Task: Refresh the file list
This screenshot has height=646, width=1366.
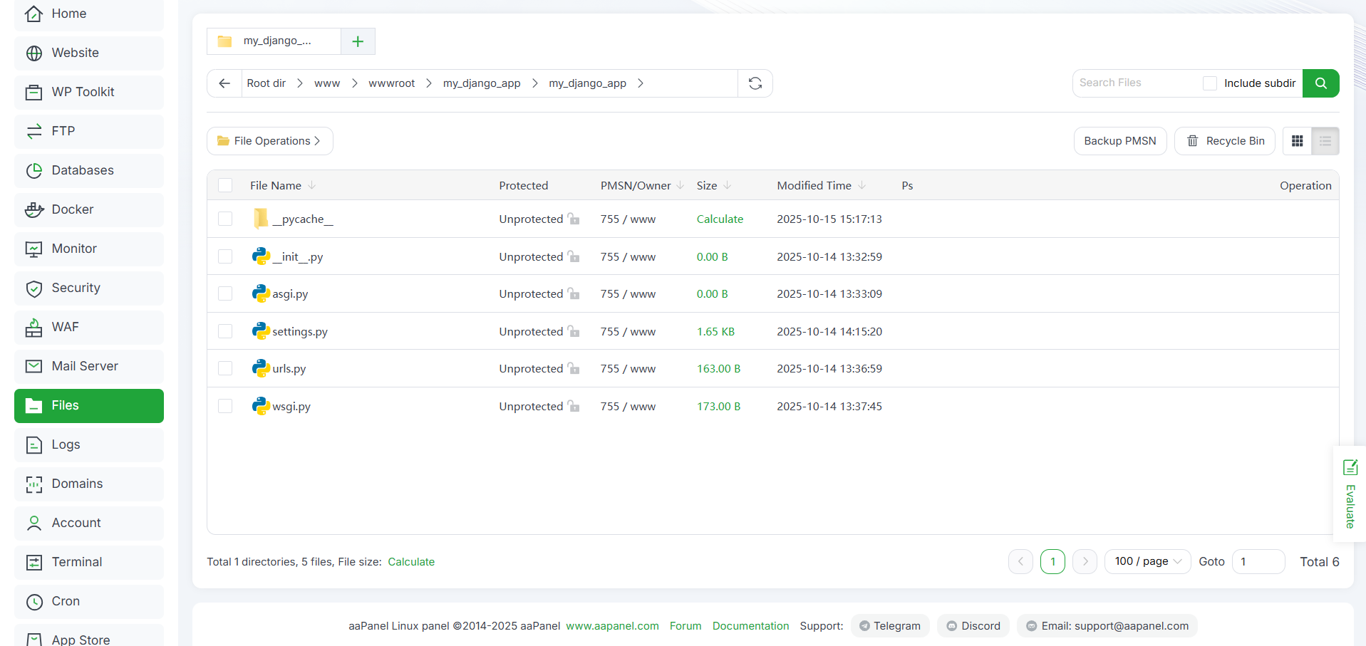Action: [755, 83]
